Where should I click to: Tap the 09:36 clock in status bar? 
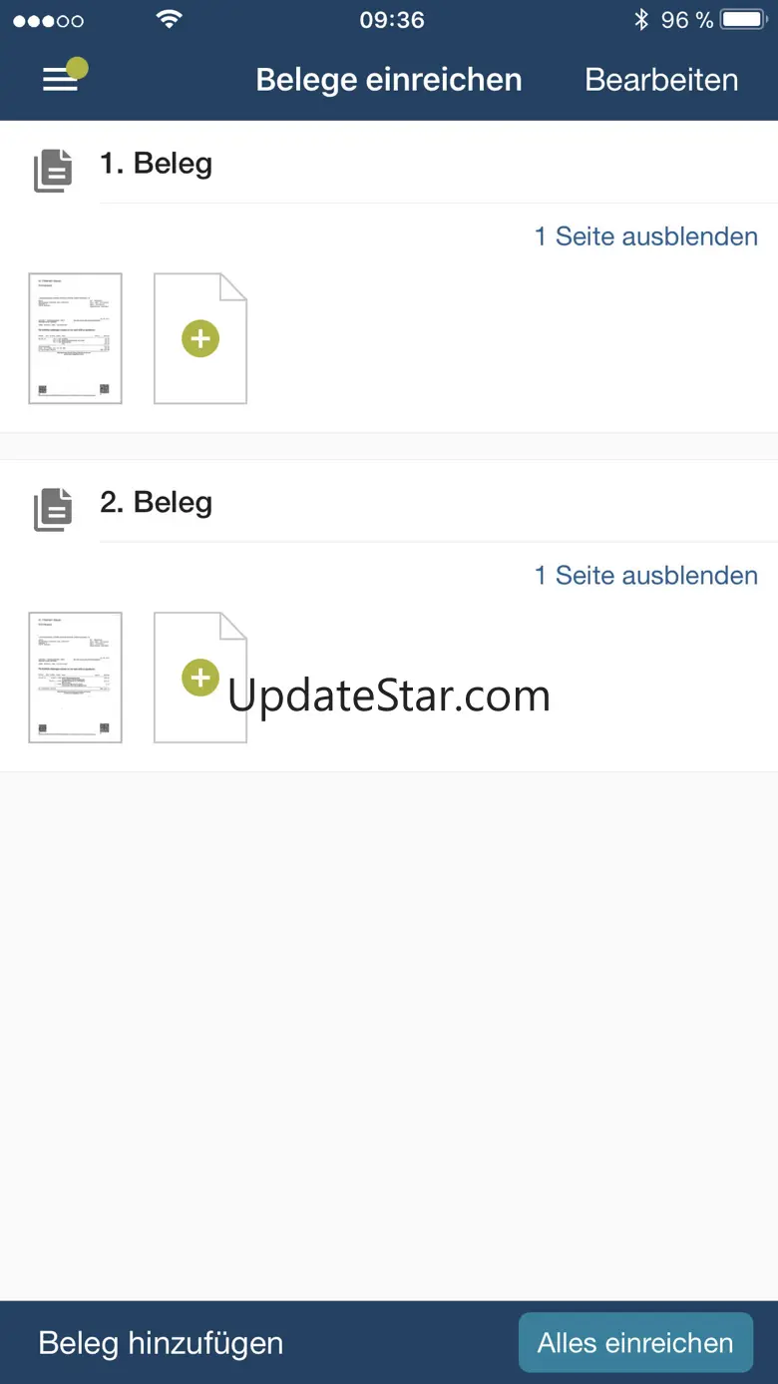pos(392,20)
